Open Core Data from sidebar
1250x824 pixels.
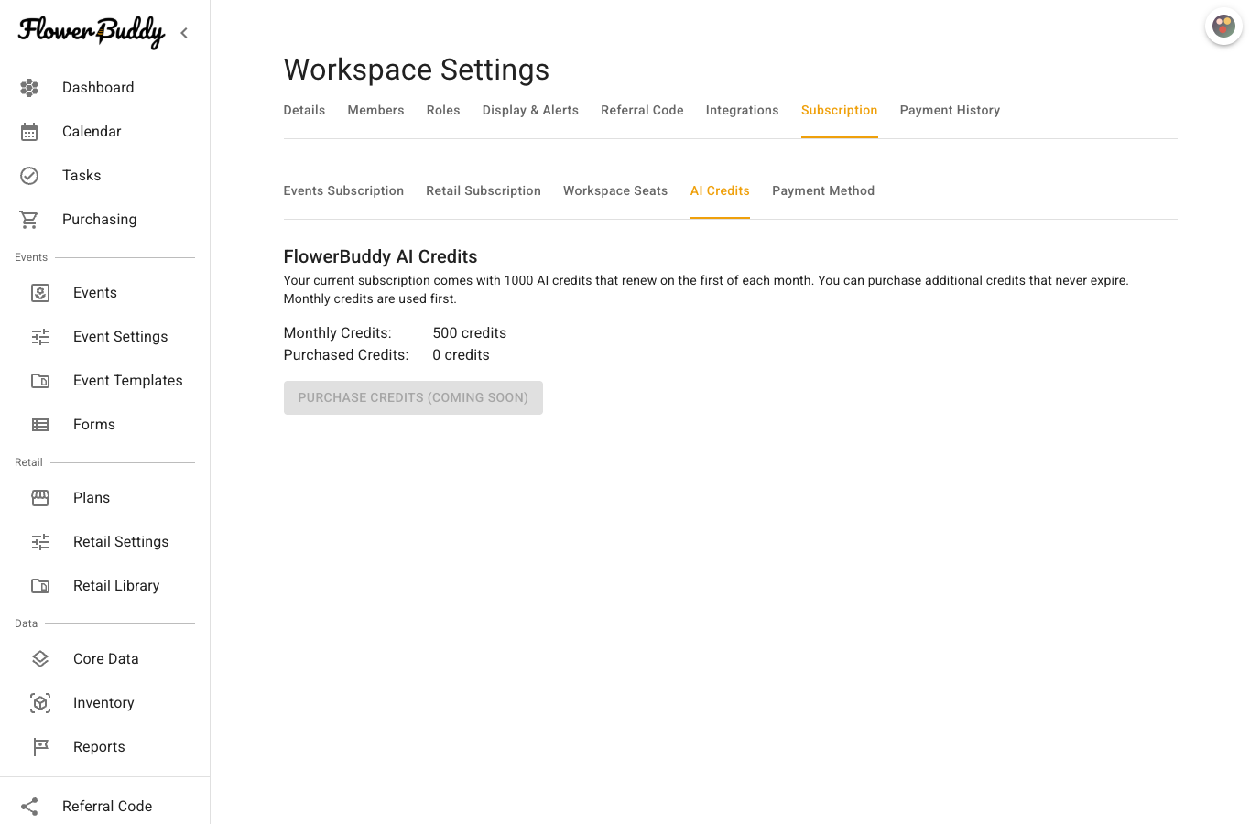[x=106, y=659]
